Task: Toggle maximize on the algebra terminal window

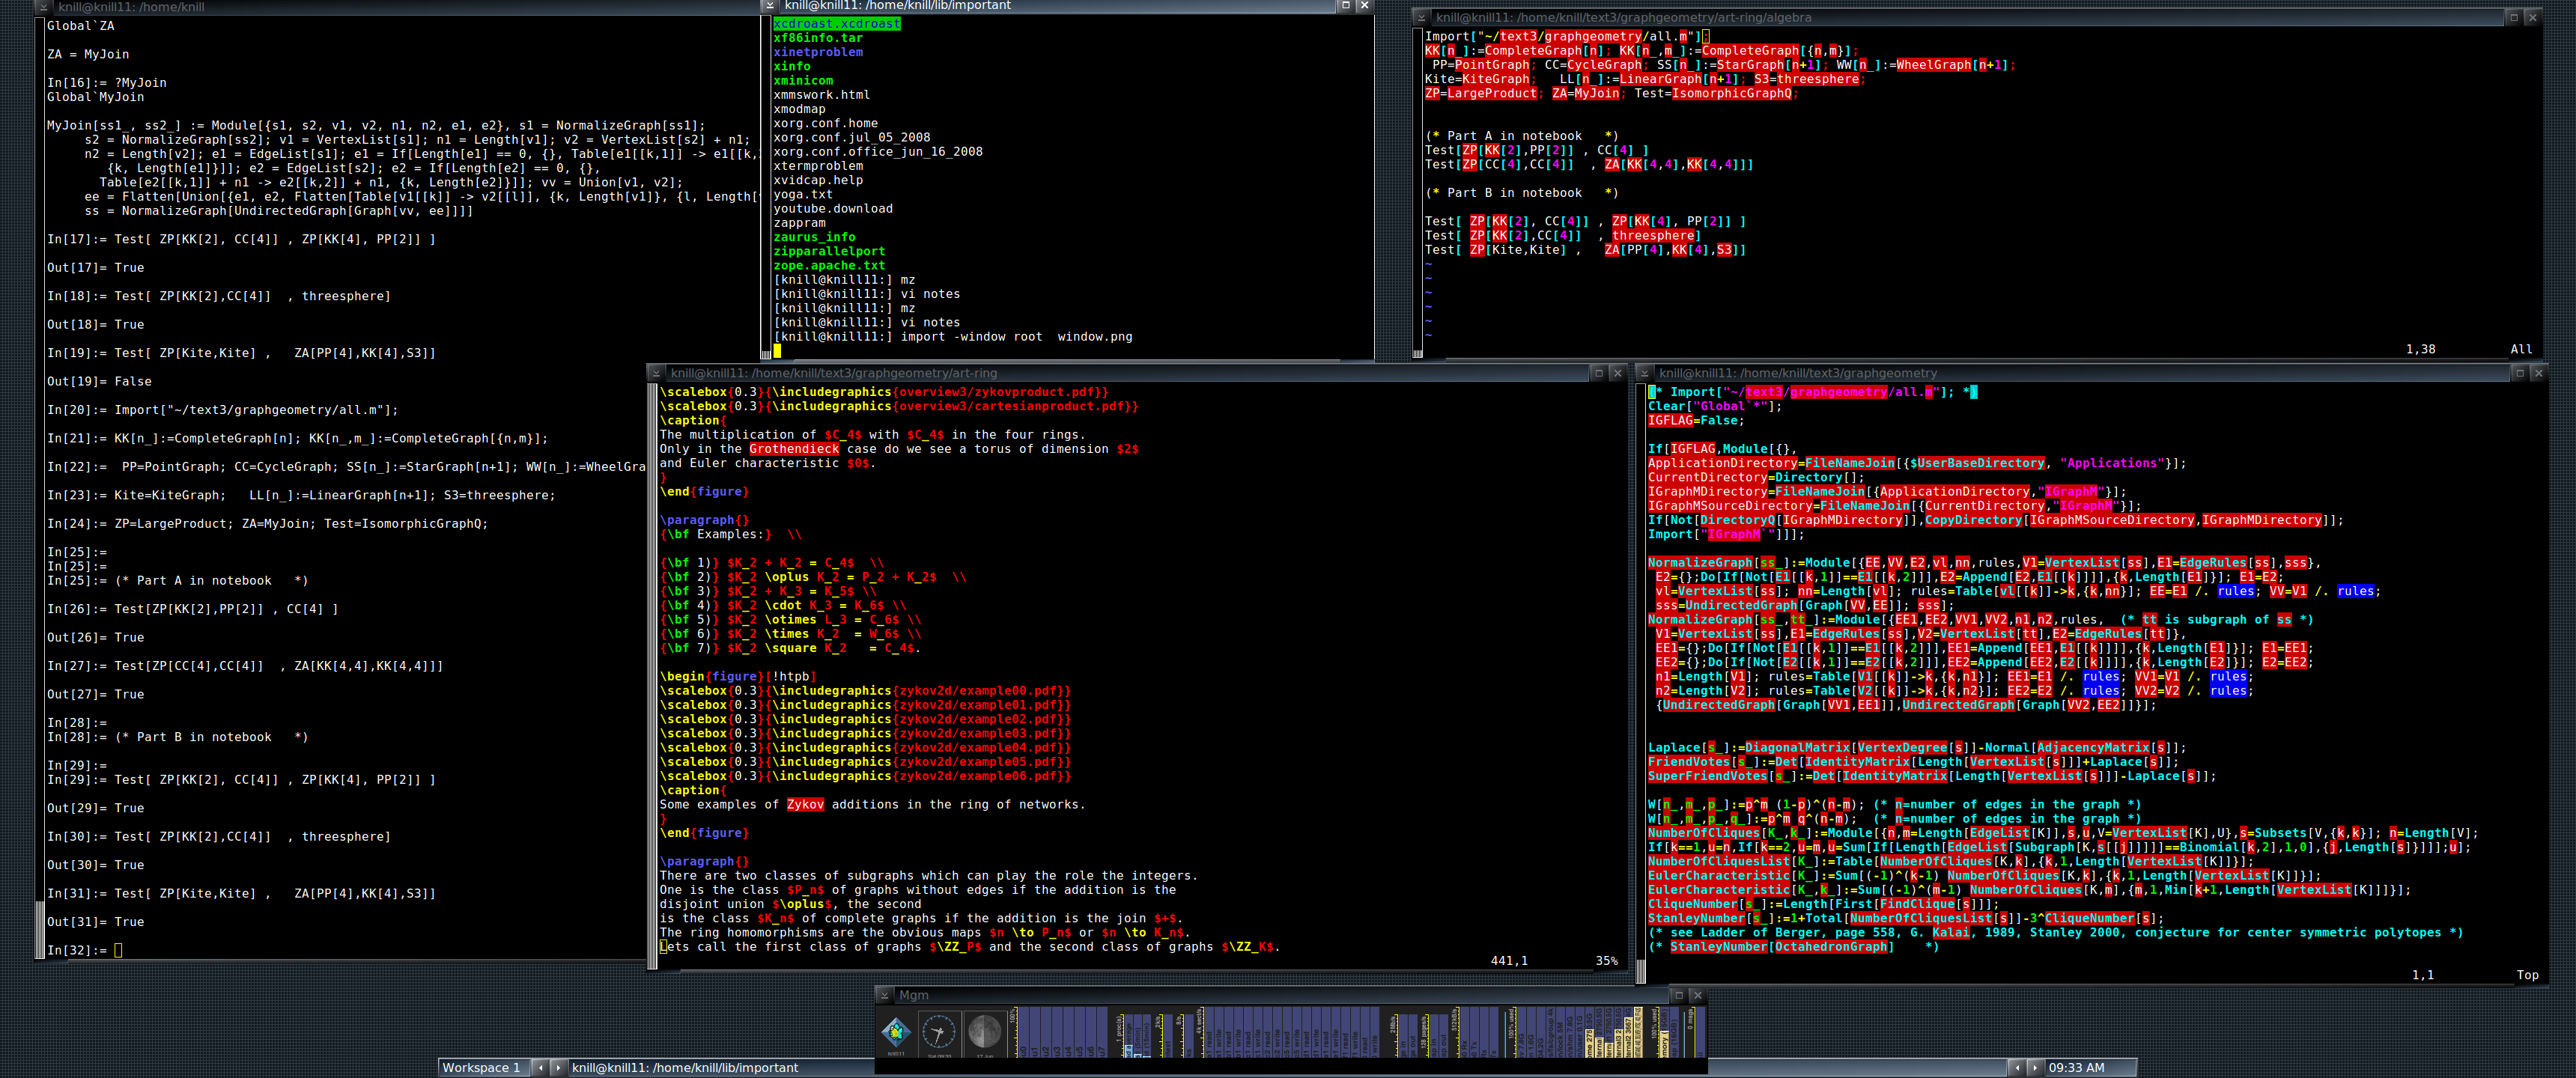Action: 2513,17
